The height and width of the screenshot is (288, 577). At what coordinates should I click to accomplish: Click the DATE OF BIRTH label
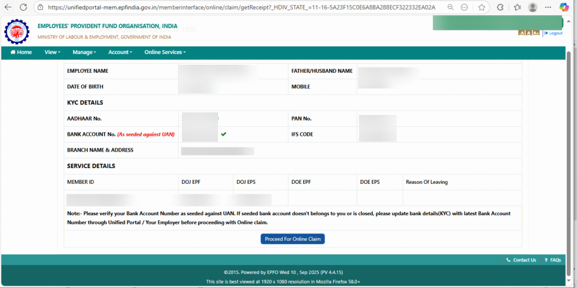click(x=85, y=87)
